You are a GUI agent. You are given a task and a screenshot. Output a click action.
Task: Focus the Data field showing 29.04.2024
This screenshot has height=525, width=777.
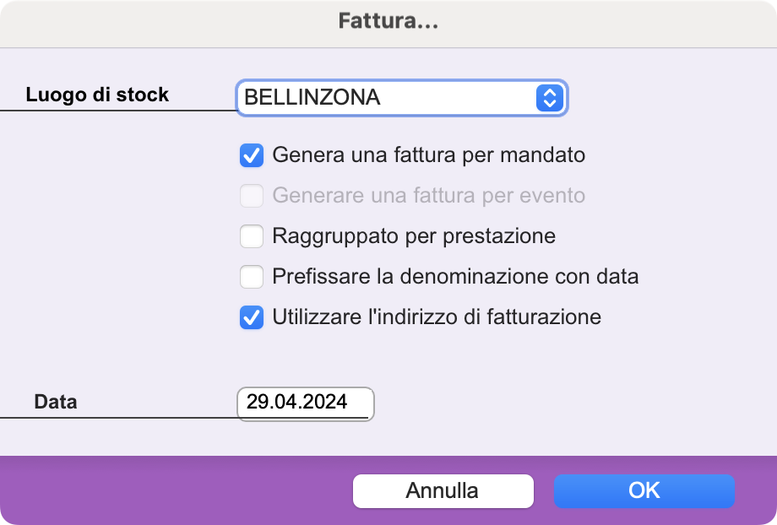click(305, 404)
